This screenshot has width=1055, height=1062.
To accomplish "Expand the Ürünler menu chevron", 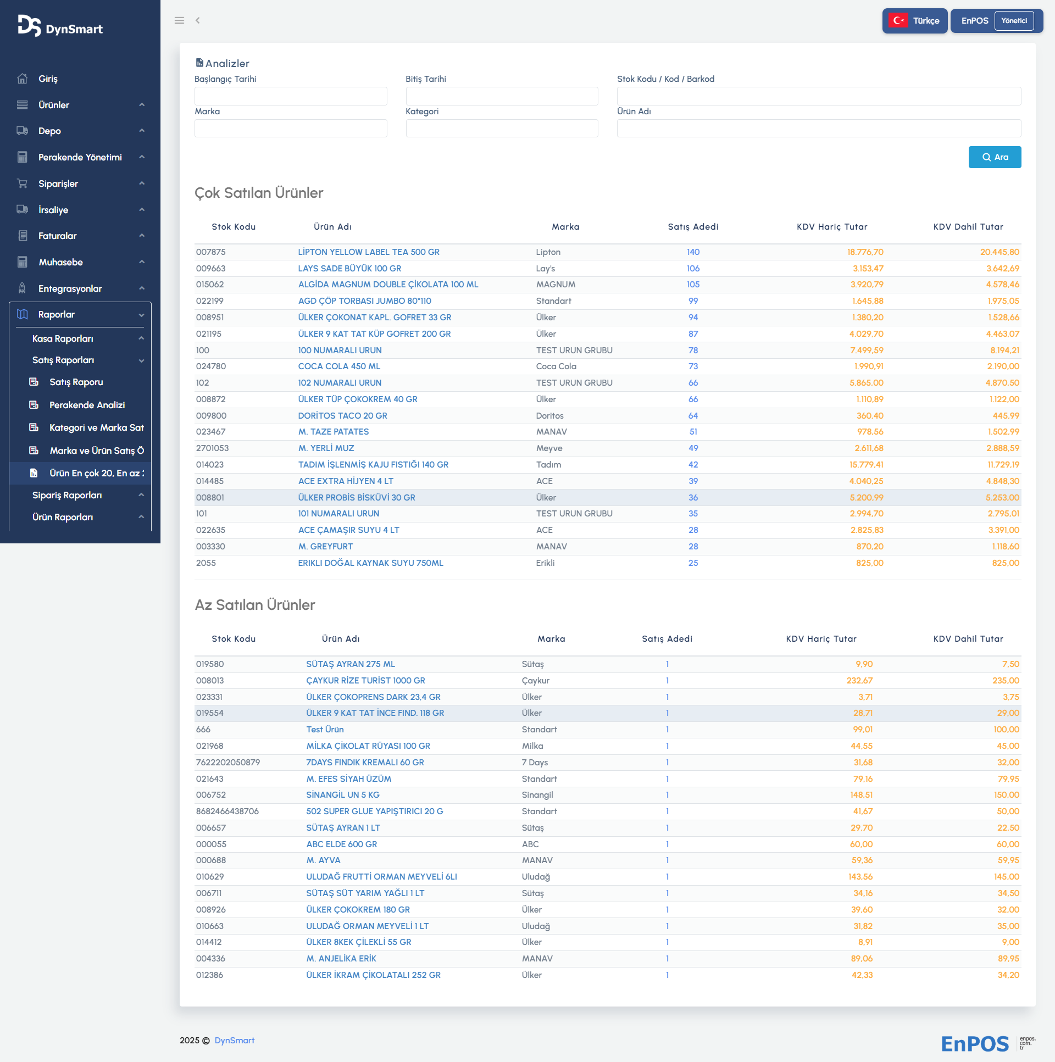I will pos(142,104).
